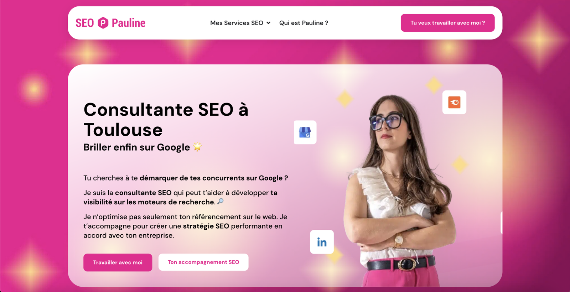Click the orange Semrush icon tile
The width and height of the screenshot is (570, 292).
454,102
